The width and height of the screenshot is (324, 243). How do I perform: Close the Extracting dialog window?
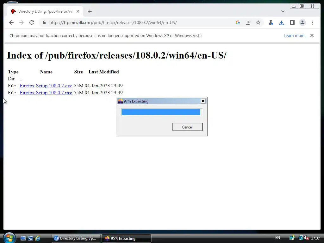point(203,101)
